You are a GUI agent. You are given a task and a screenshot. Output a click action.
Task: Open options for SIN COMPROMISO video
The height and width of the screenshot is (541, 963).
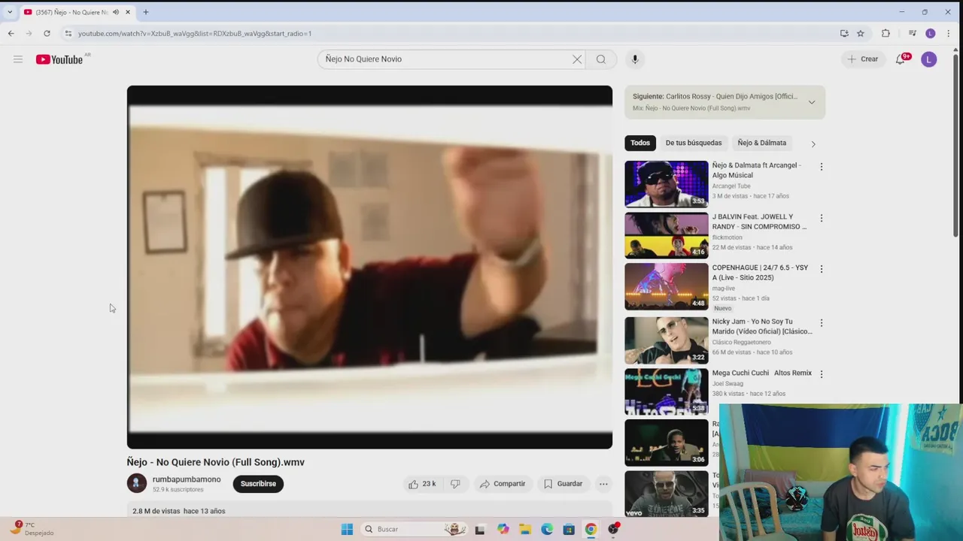point(822,218)
